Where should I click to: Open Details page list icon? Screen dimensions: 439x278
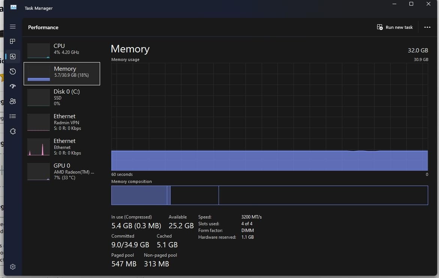coord(13,116)
